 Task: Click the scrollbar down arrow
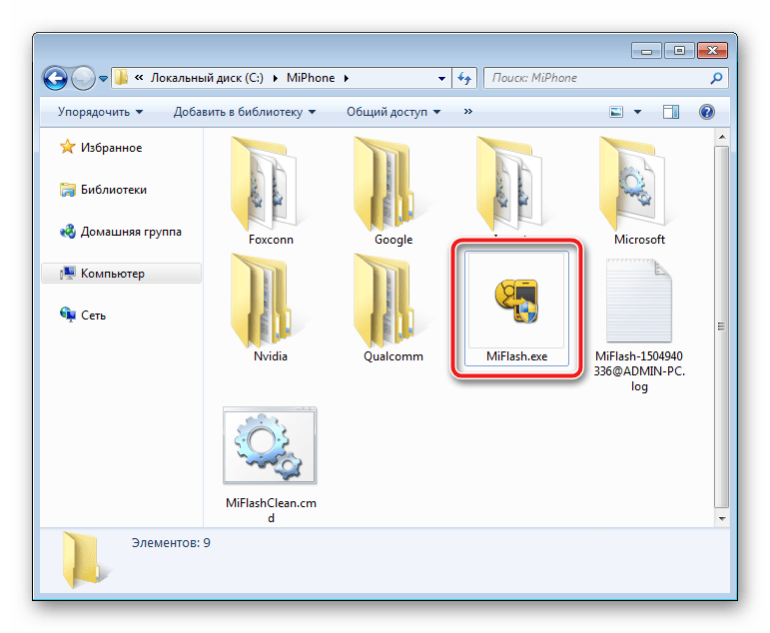(x=721, y=518)
